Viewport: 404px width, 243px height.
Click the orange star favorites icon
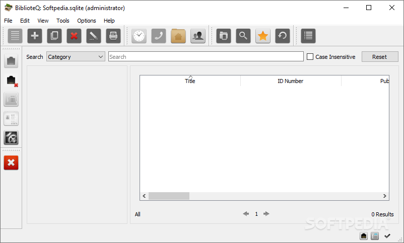263,36
